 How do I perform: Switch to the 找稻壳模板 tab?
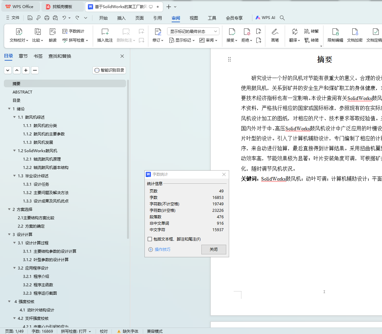click(62, 6)
